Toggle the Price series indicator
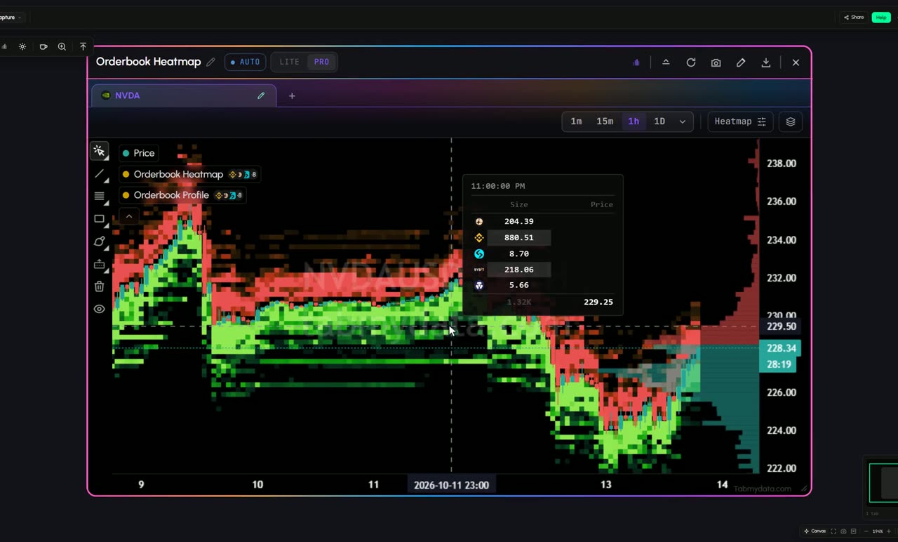This screenshot has height=542, width=898. [139, 153]
